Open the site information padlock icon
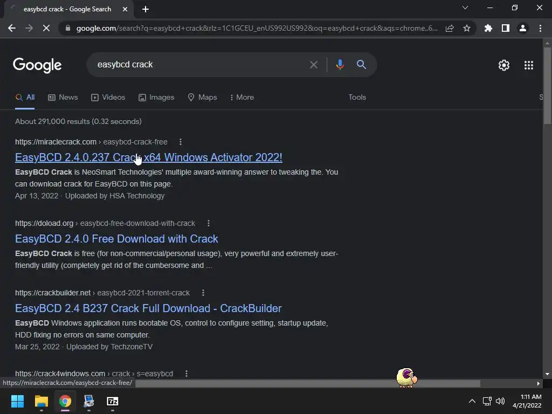552x414 pixels. [68, 28]
